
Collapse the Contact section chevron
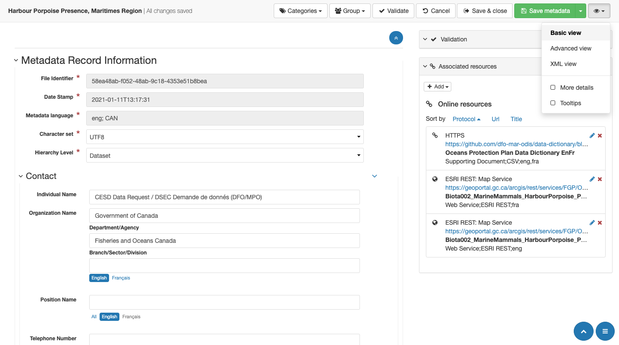tap(21, 176)
